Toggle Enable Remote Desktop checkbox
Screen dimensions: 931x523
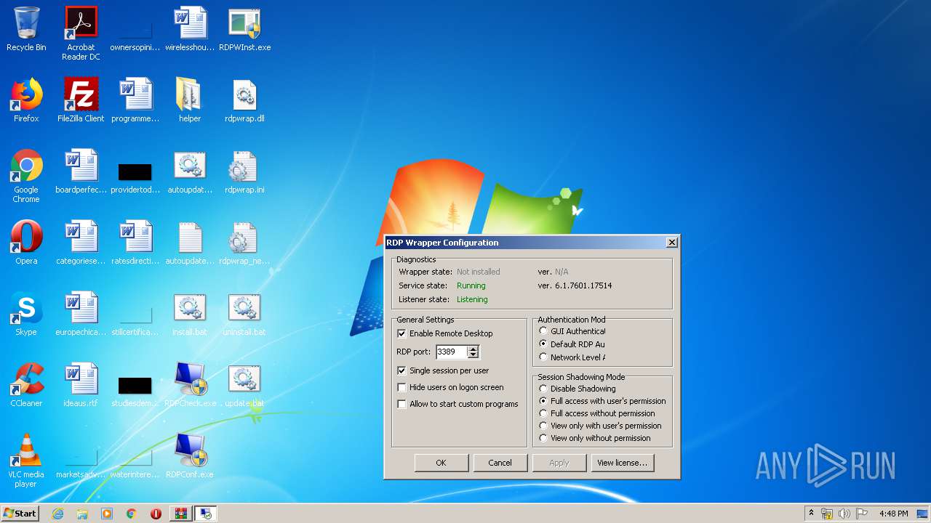point(401,333)
